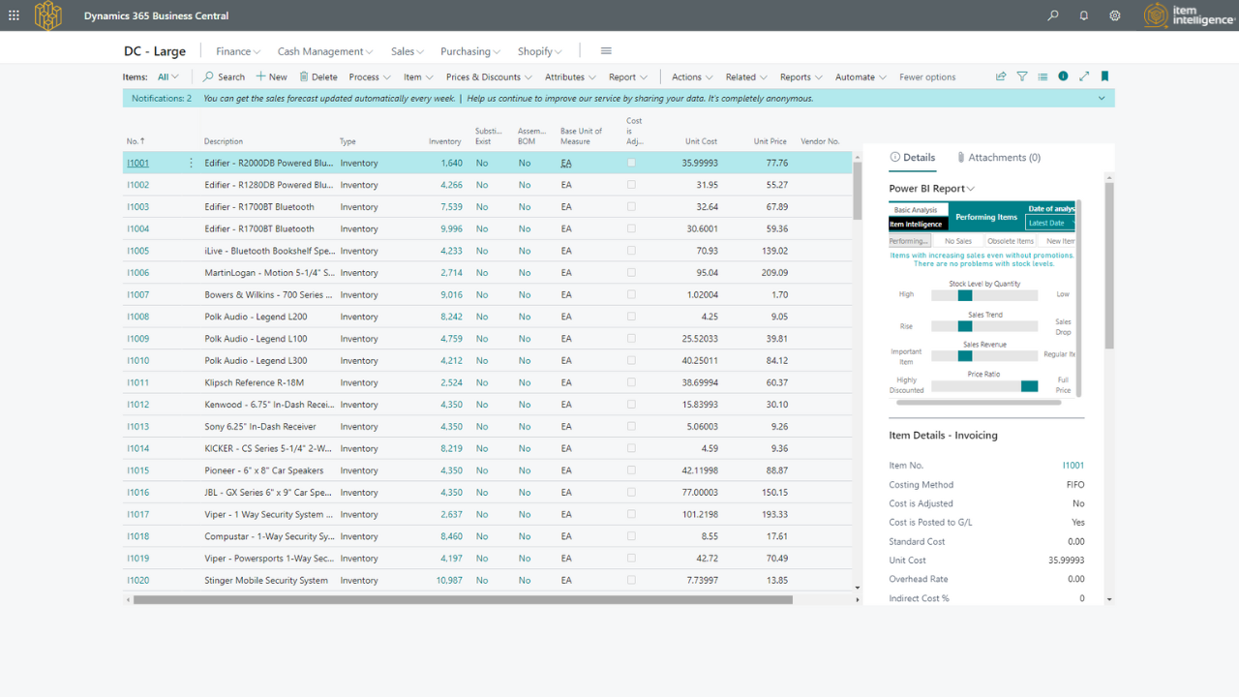Expand the page with the arrows icon
The width and height of the screenshot is (1239, 697).
[x=1084, y=76]
